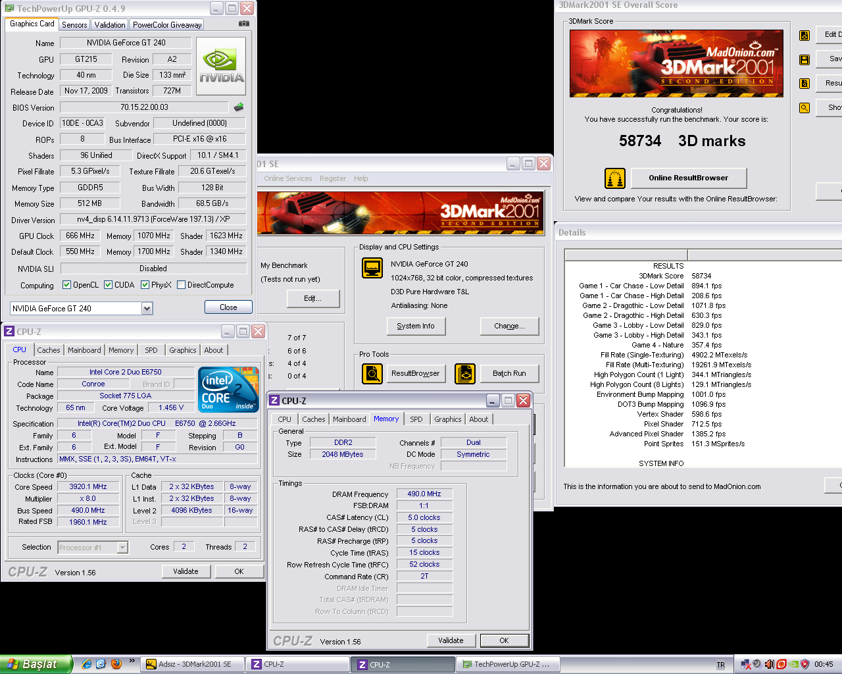Click the save BIOS chip icon in GPU-Z

point(239,107)
